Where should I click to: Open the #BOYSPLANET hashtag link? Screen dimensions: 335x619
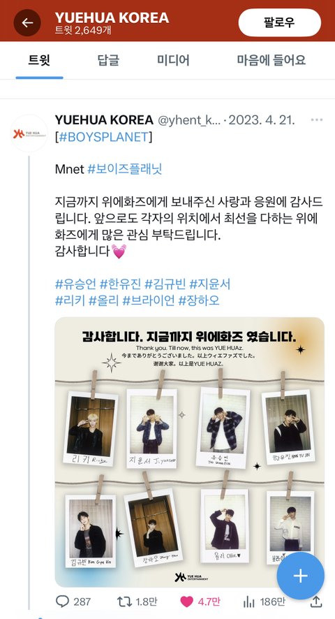pos(104,137)
